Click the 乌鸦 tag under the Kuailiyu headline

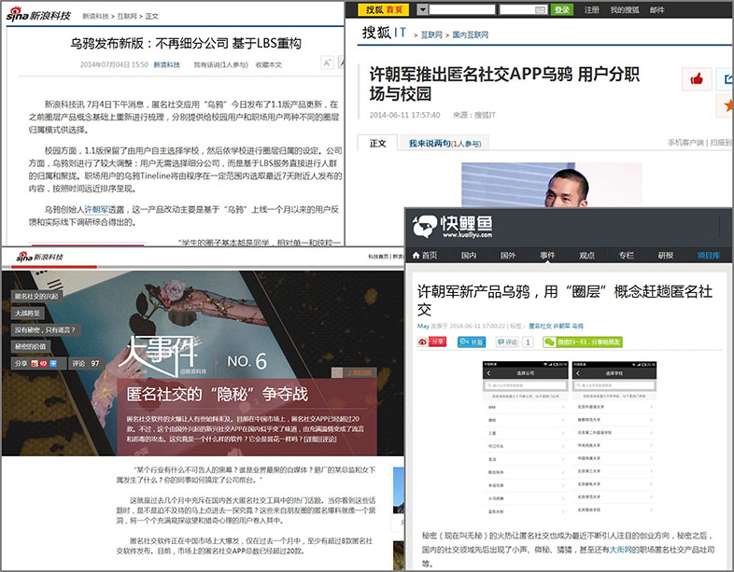click(578, 326)
